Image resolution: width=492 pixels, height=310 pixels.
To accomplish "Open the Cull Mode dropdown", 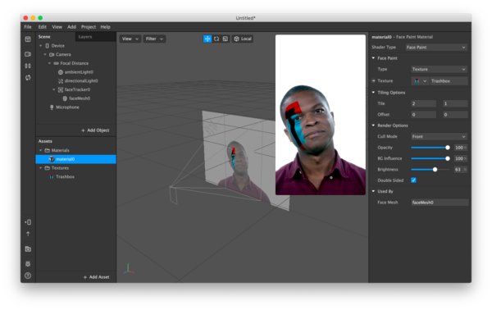I will pyautogui.click(x=439, y=136).
